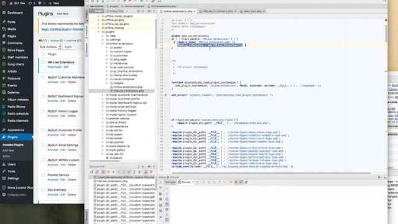Click the Project panel settings gear icon
The height and width of the screenshot is (224, 398).
tap(149, 11)
